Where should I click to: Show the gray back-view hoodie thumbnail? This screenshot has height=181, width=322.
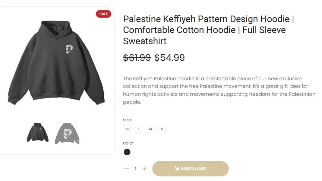[67, 133]
